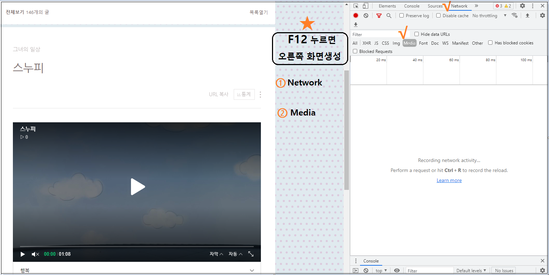549x275 pixels.
Task: Activate the inspect element picker icon
Action: pos(356,6)
